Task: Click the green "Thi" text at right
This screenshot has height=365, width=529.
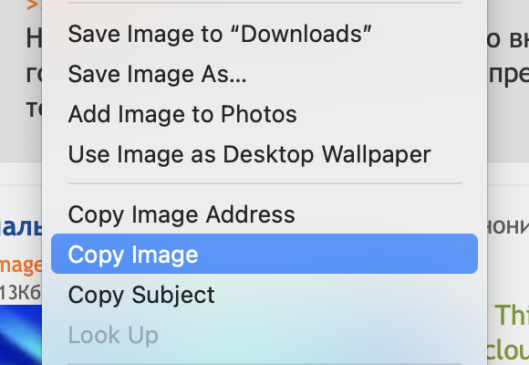Action: tap(512, 315)
